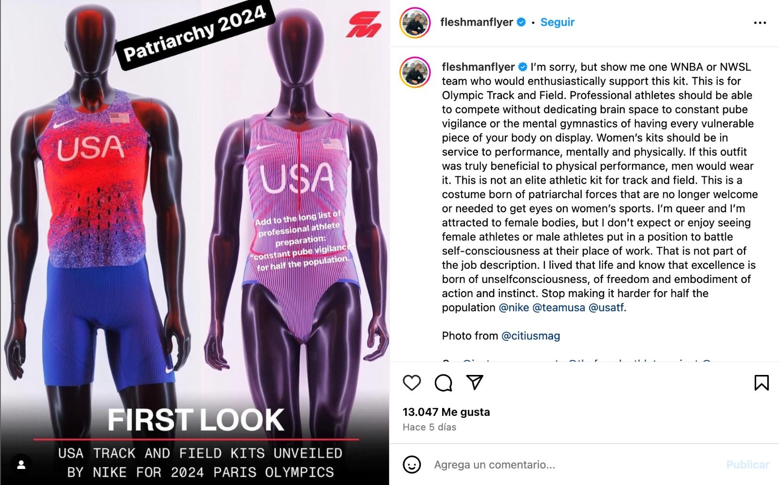Open the emoji picker smiley icon

(x=412, y=465)
